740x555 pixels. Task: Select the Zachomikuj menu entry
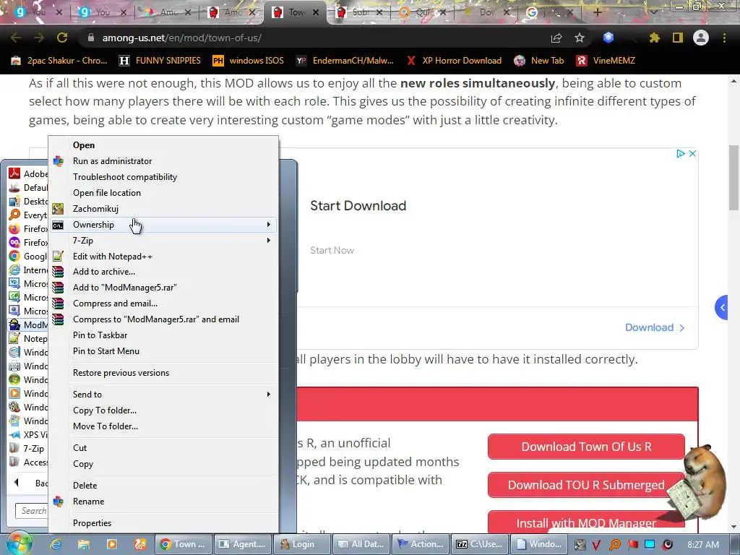tap(163, 209)
